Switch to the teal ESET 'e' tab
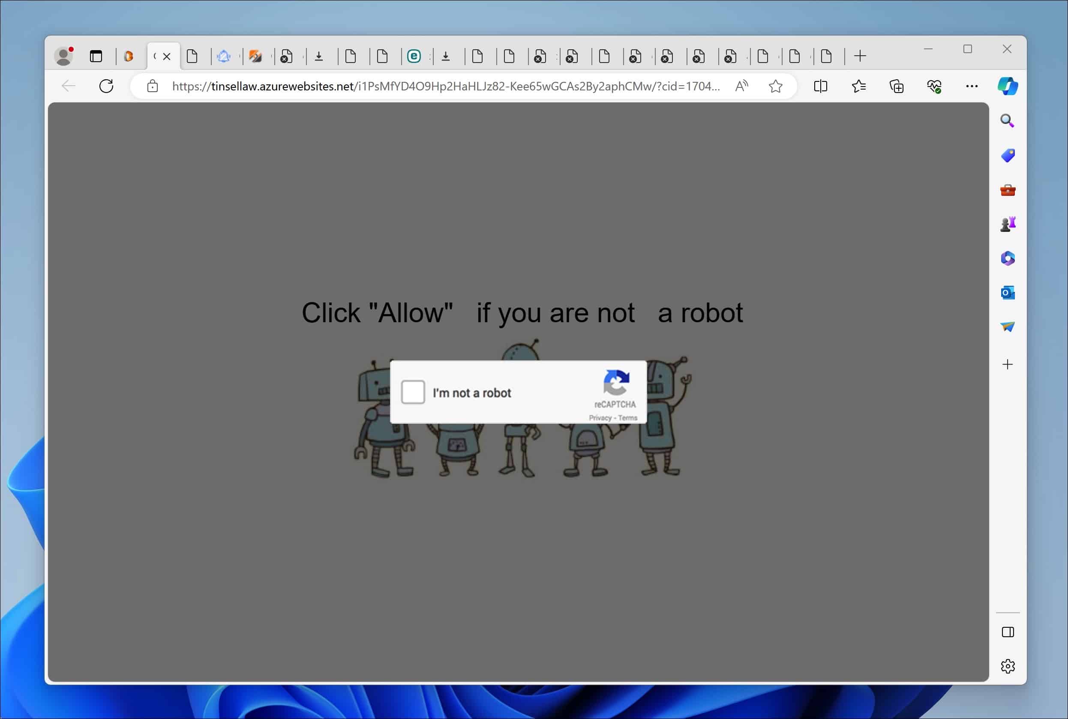Screen dimensions: 1068x719 coord(414,57)
